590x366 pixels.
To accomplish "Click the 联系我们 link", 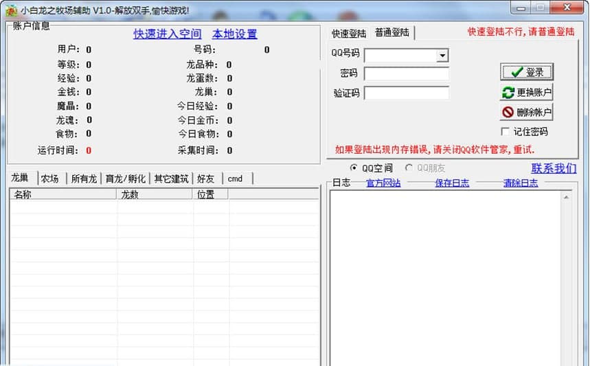I will point(554,168).
